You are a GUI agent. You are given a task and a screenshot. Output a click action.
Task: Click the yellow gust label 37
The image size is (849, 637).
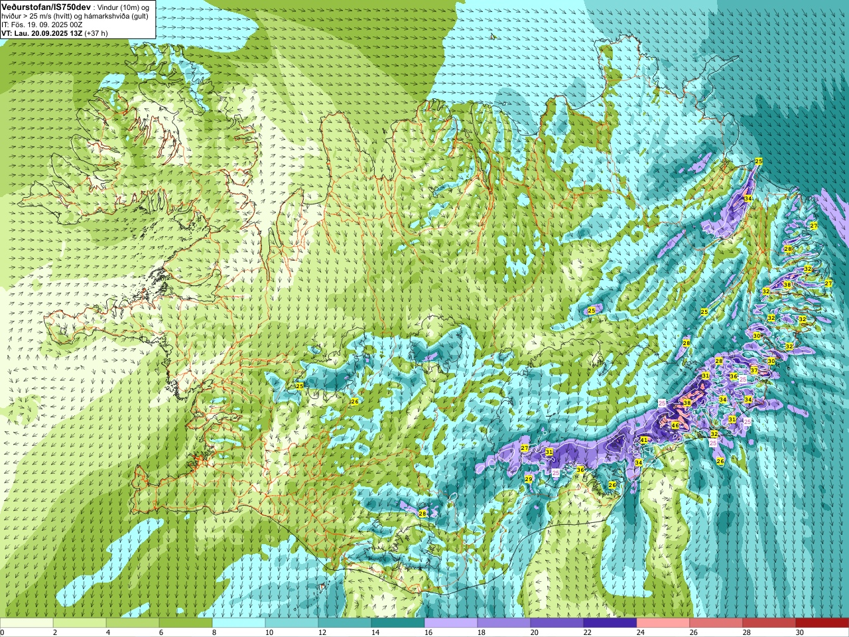pyautogui.click(x=754, y=370)
